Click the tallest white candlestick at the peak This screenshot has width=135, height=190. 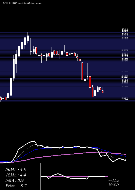[x=28, y=38]
